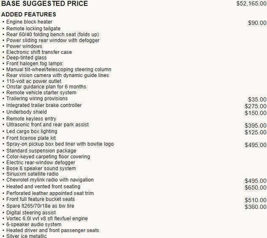
Task: Click Power sliding rear window with defogger
Action: [53, 40]
